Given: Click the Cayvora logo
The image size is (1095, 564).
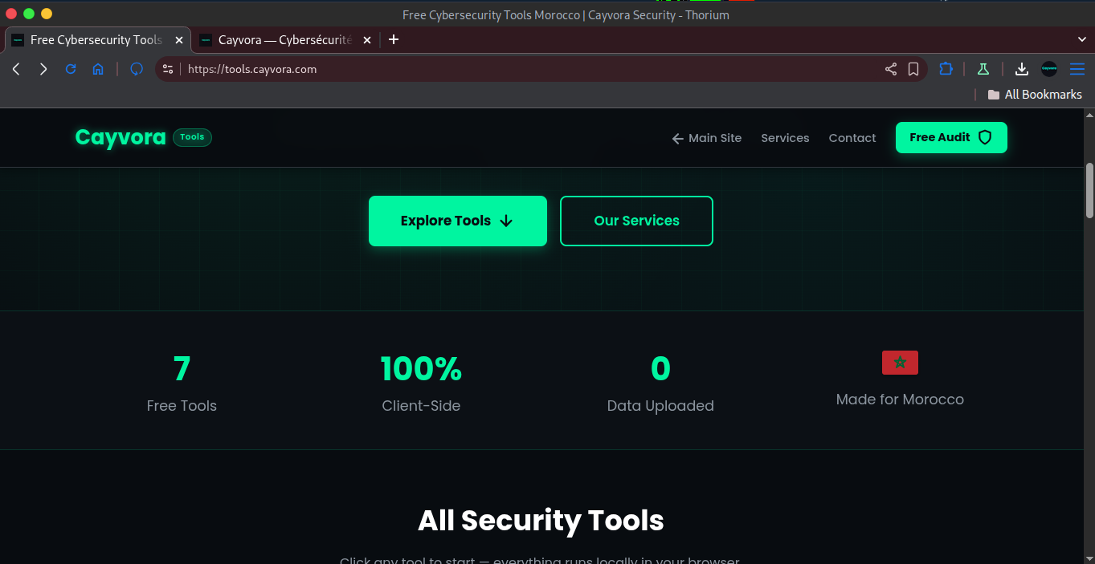Looking at the screenshot, I should (121, 137).
